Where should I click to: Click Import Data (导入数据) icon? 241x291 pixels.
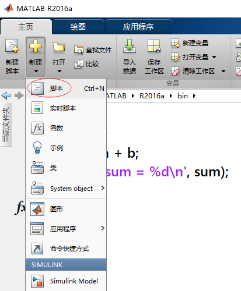point(130,46)
